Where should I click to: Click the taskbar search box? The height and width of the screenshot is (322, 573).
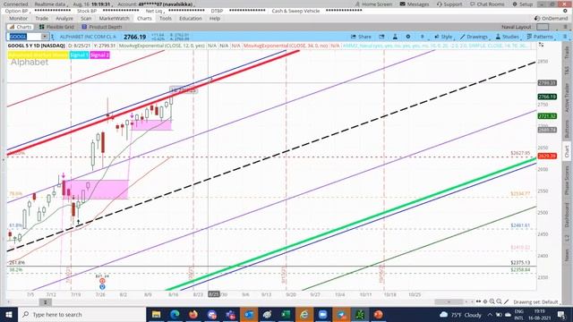coord(81,314)
